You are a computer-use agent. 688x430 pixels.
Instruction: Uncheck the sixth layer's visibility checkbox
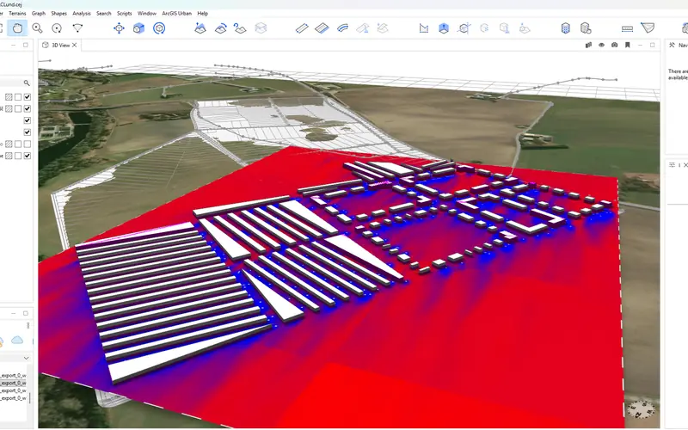[28, 156]
